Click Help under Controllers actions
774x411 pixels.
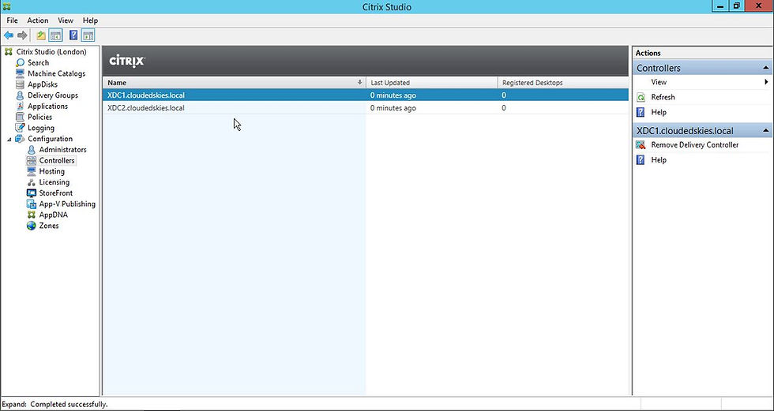click(x=659, y=112)
